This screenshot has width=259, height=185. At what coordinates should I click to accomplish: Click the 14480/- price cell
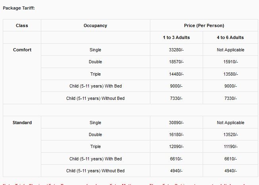176,74
